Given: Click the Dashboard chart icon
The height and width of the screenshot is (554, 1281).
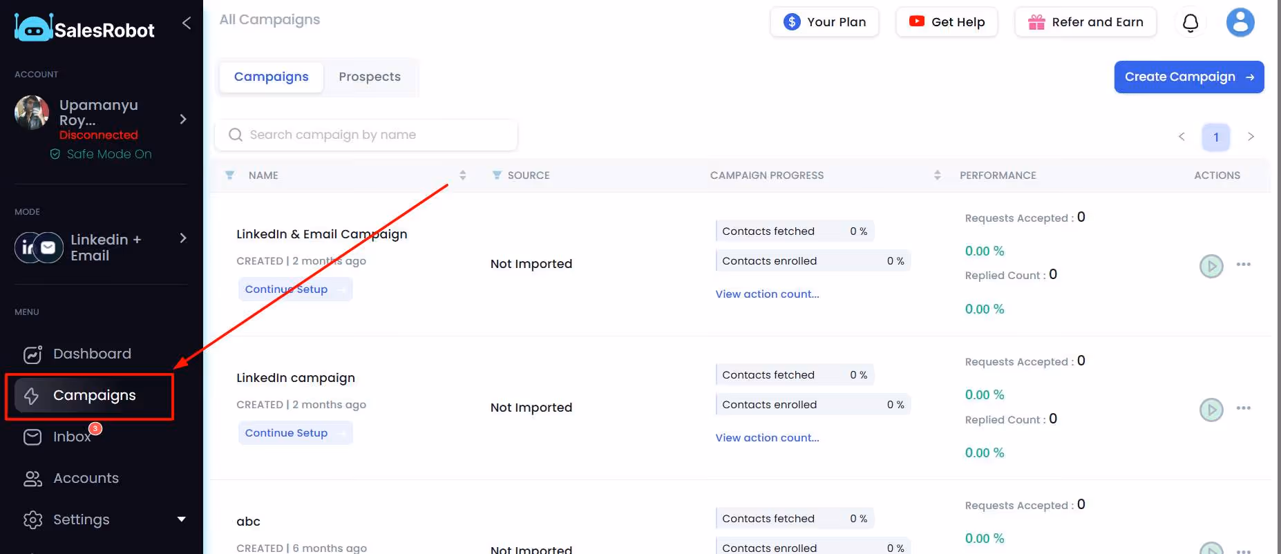Looking at the screenshot, I should click(32, 354).
